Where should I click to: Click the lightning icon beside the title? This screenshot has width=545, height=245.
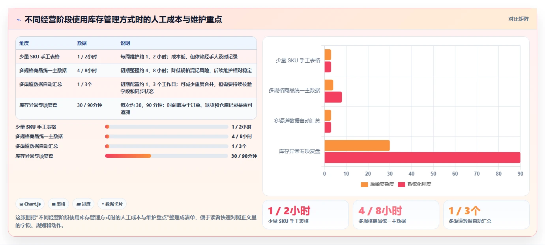(x=19, y=20)
